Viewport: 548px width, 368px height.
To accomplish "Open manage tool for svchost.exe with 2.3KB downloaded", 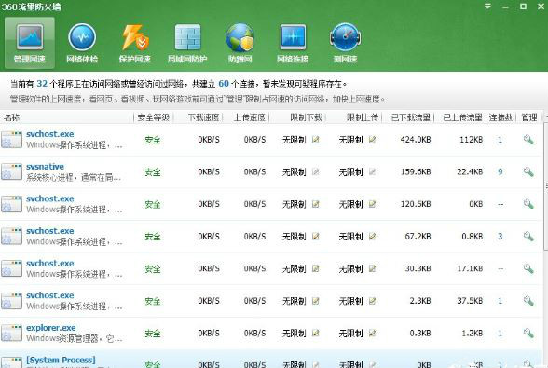I will (528, 301).
